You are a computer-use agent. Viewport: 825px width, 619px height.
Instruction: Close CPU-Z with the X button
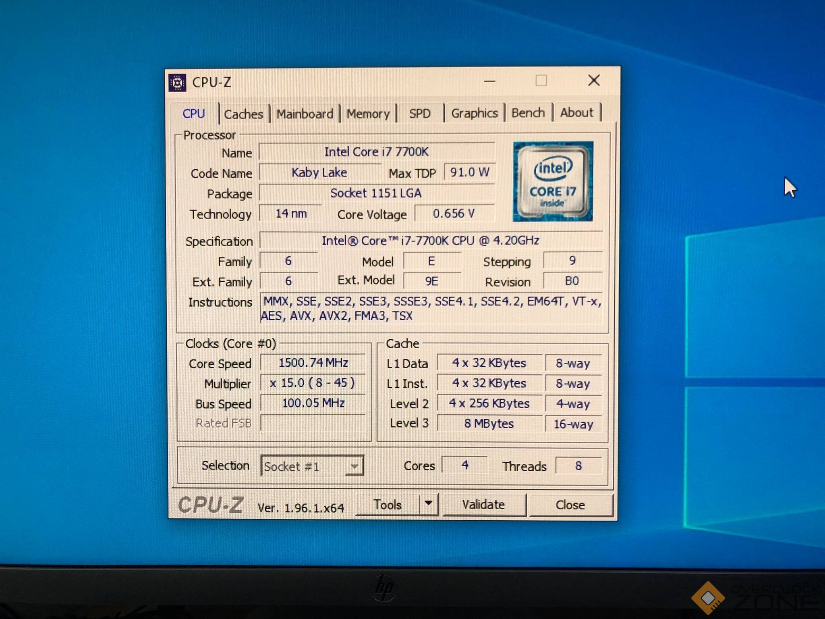(x=594, y=81)
